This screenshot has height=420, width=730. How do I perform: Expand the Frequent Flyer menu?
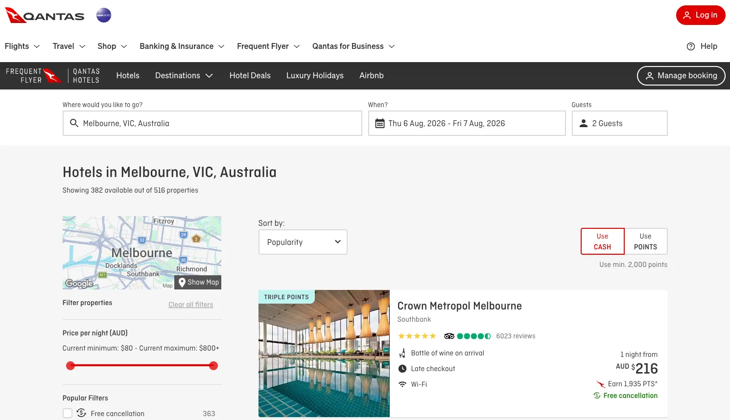tap(269, 46)
